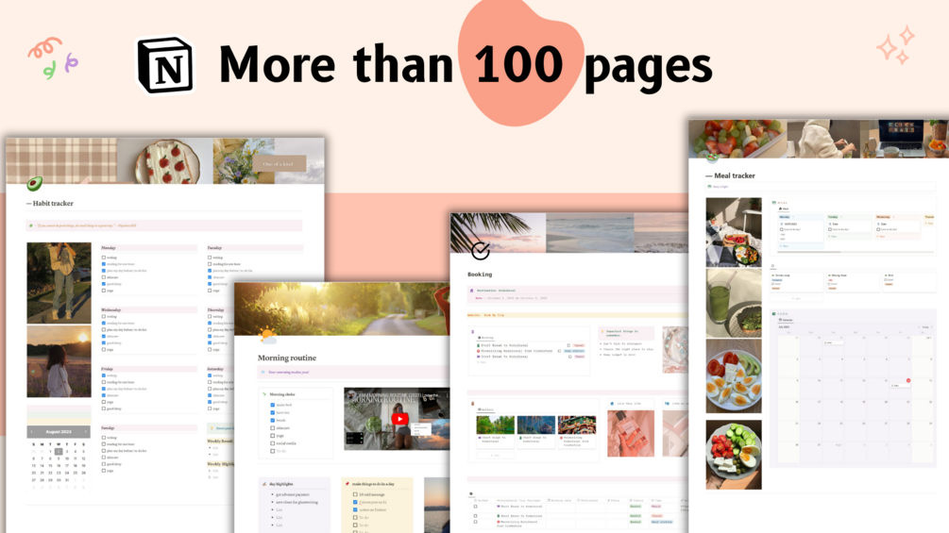The image size is (949, 533).
Task: Click the icon beside day highlights heading
Action: (x=264, y=484)
